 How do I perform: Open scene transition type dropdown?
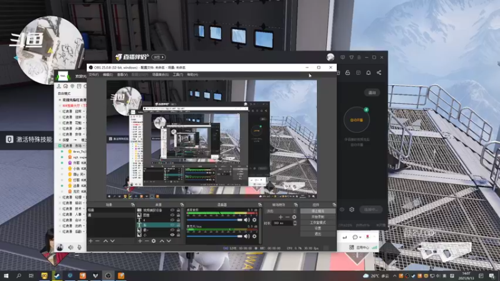(x=281, y=211)
